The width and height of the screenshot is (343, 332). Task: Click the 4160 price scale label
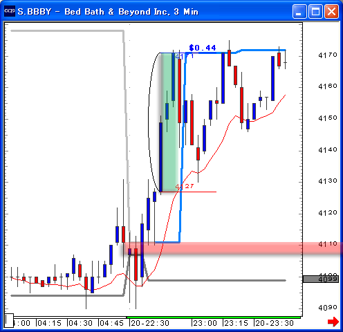coord(328,86)
